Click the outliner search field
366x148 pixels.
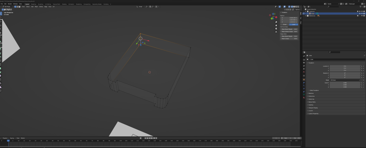333,7
